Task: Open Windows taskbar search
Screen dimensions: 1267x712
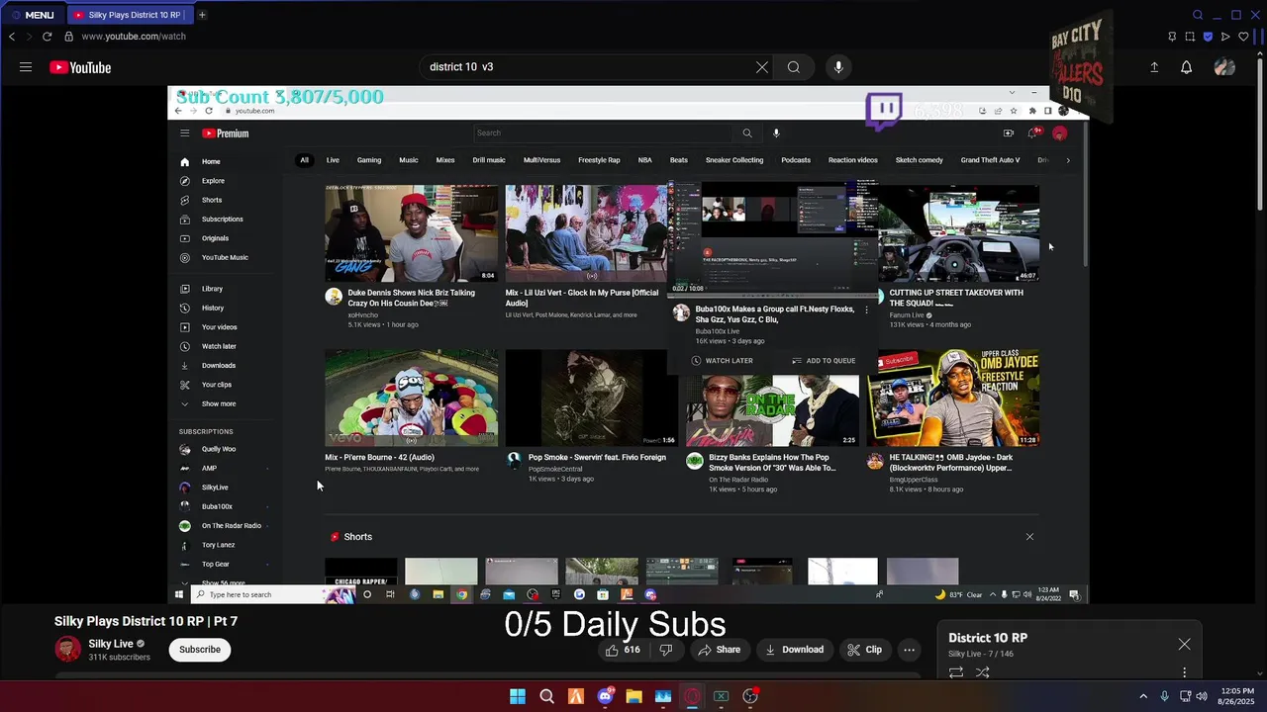Action: 546,696
